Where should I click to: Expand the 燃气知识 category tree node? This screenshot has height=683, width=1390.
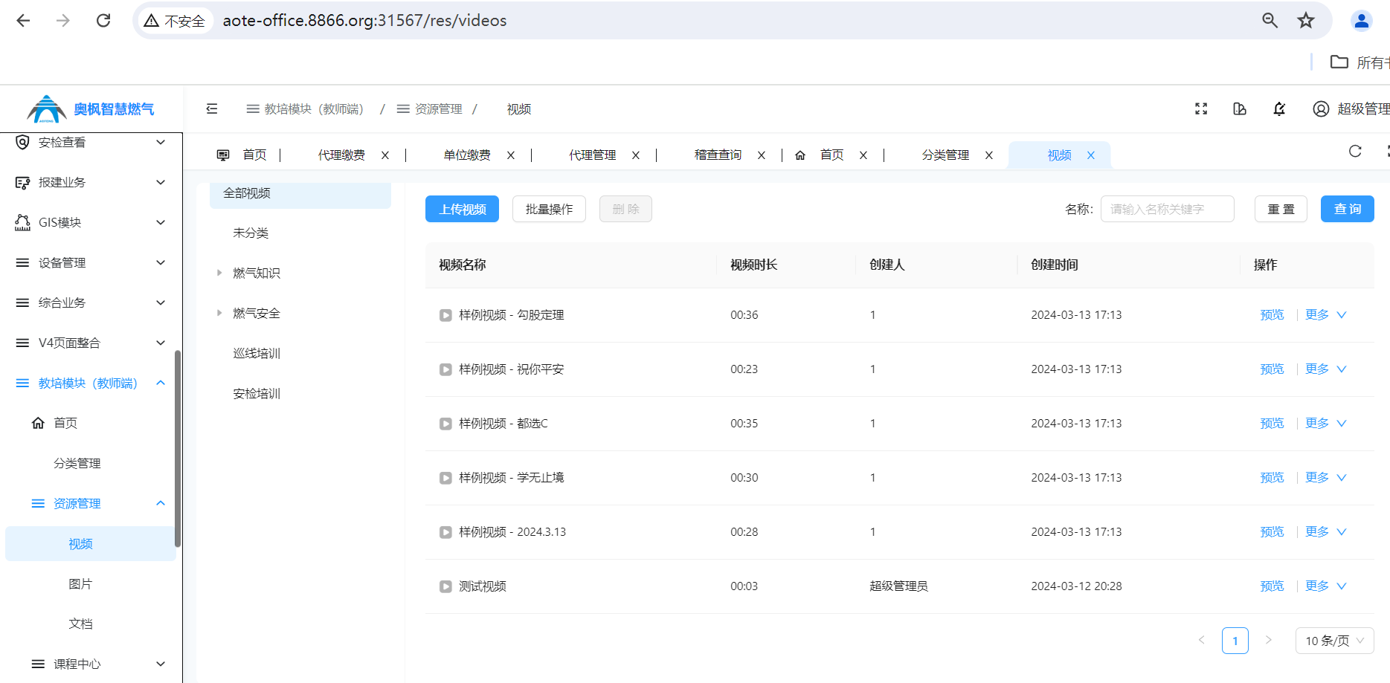pos(219,273)
